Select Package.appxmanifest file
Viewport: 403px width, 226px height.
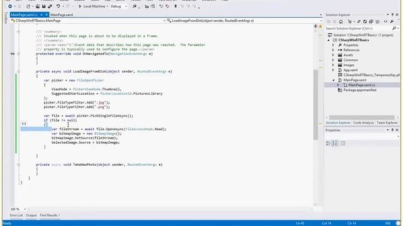[360, 90]
